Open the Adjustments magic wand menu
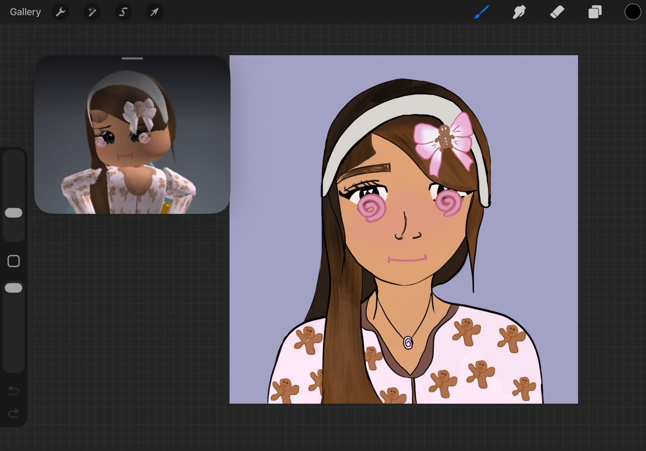The width and height of the screenshot is (646, 451). pos(92,12)
